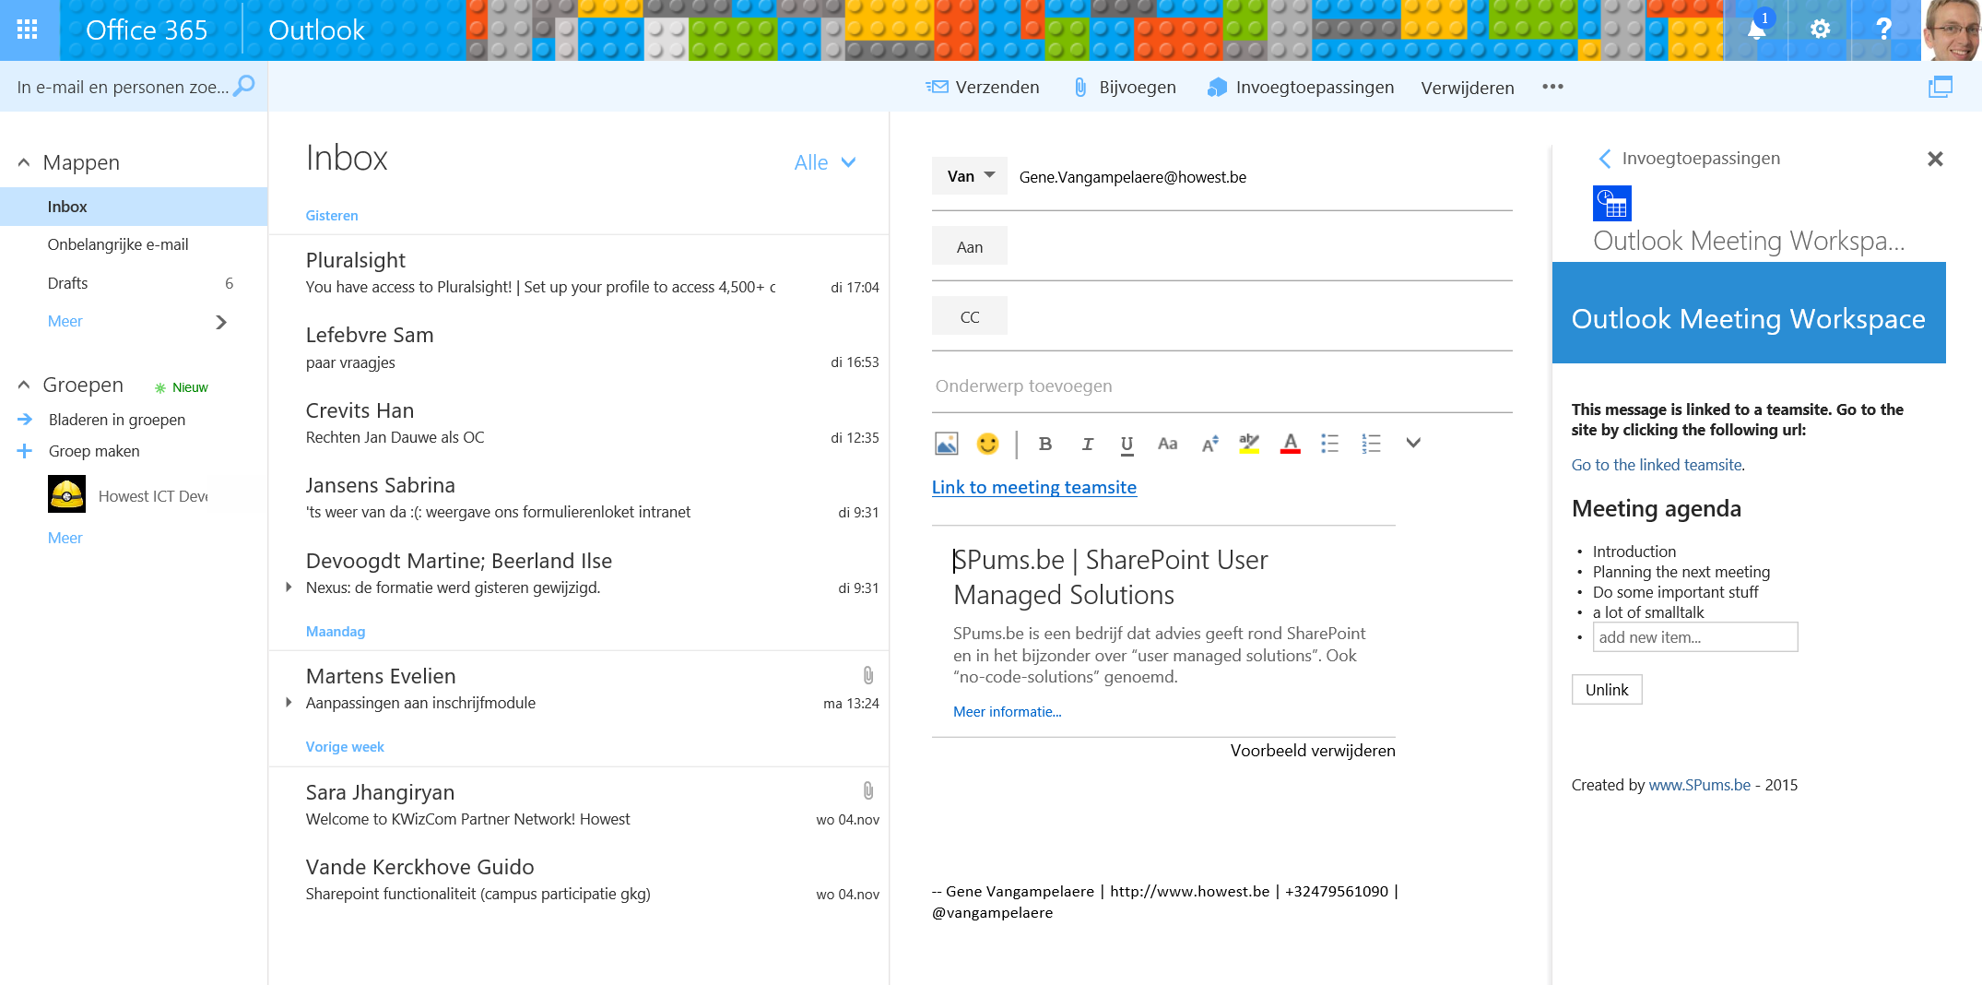Open the emoji picker

987,444
